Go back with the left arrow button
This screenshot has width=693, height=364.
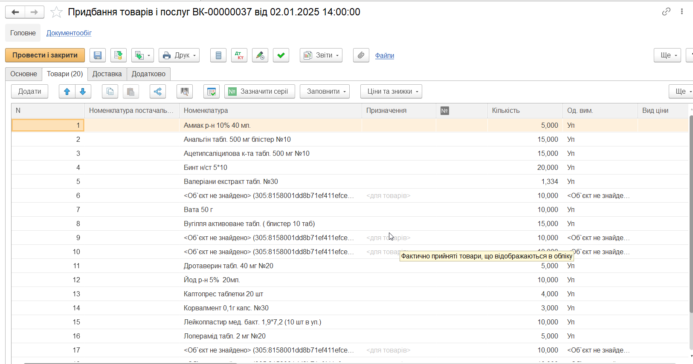pyautogui.click(x=15, y=12)
